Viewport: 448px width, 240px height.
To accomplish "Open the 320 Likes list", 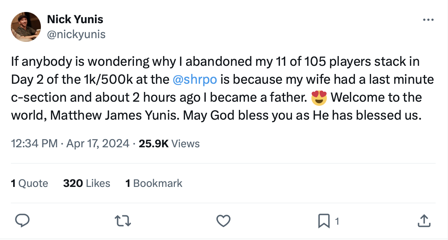I will coord(87,184).
